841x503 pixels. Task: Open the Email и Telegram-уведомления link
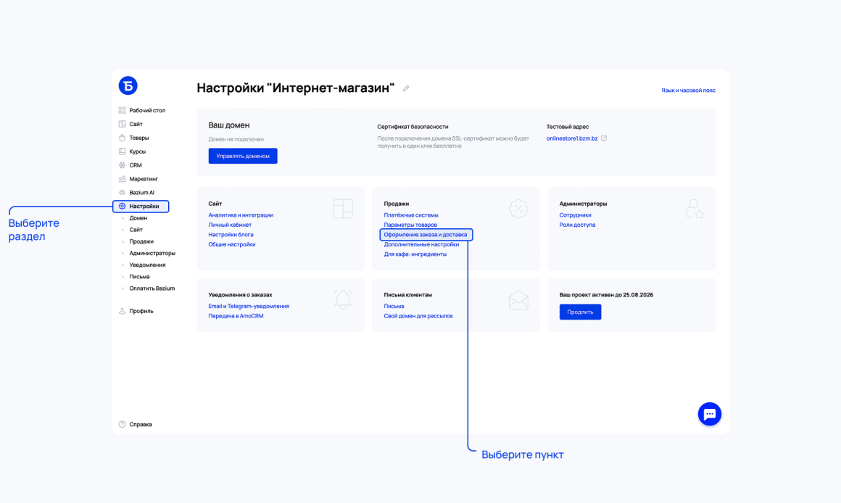249,306
